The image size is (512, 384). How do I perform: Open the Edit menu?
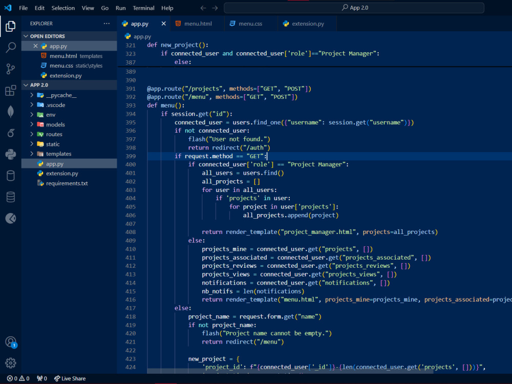pyautogui.click(x=39, y=8)
